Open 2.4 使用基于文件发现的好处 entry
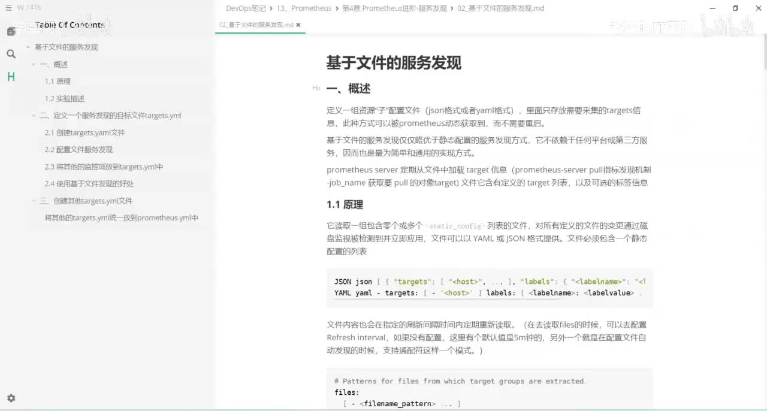The width and height of the screenshot is (767, 411). tap(89, 184)
